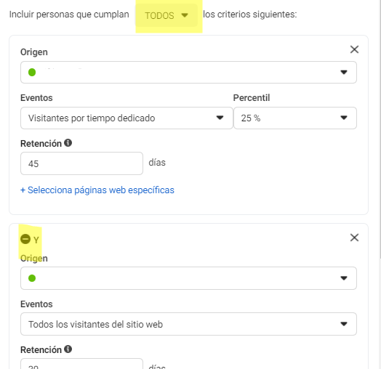Click the minus icon beside Y
Screen dimensions: 381x369
point(25,239)
